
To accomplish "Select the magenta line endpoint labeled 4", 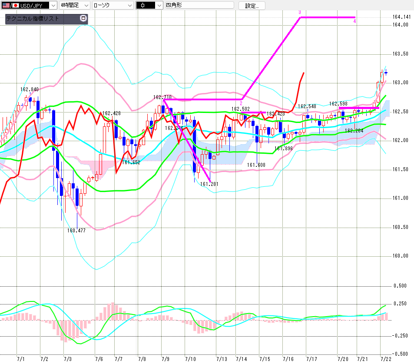I will [x=354, y=21].
